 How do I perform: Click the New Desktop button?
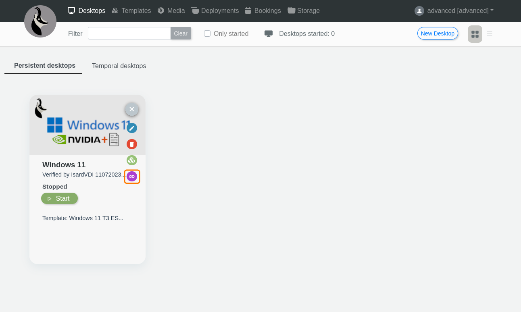(438, 33)
